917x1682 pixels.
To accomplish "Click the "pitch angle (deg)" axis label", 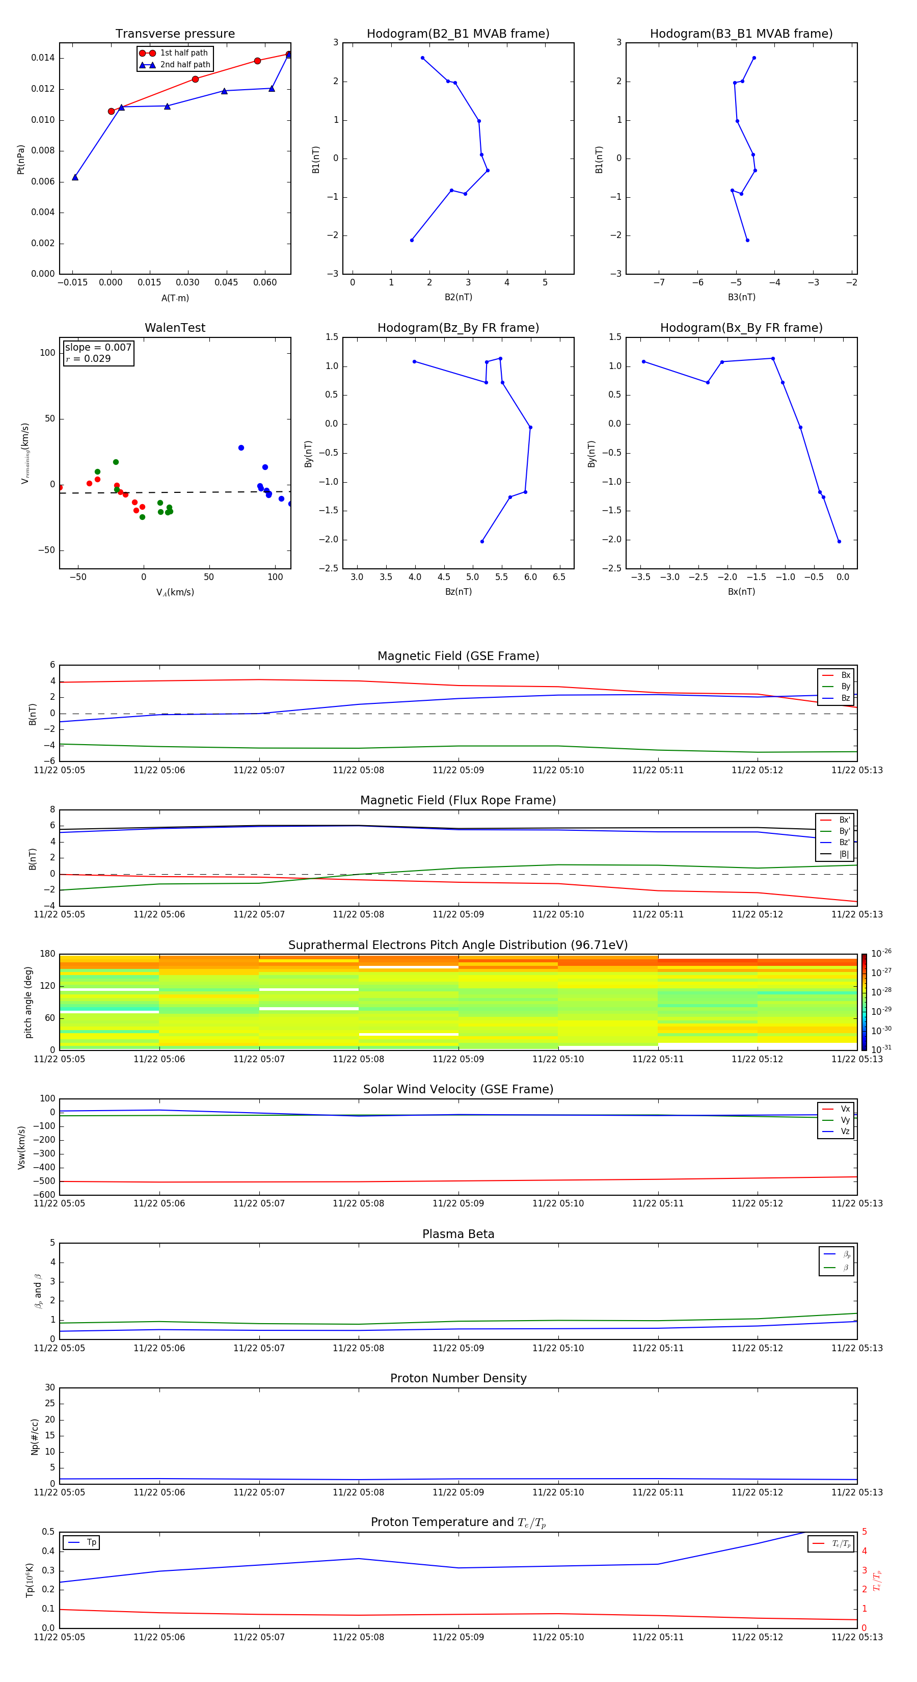I will [x=28, y=1002].
